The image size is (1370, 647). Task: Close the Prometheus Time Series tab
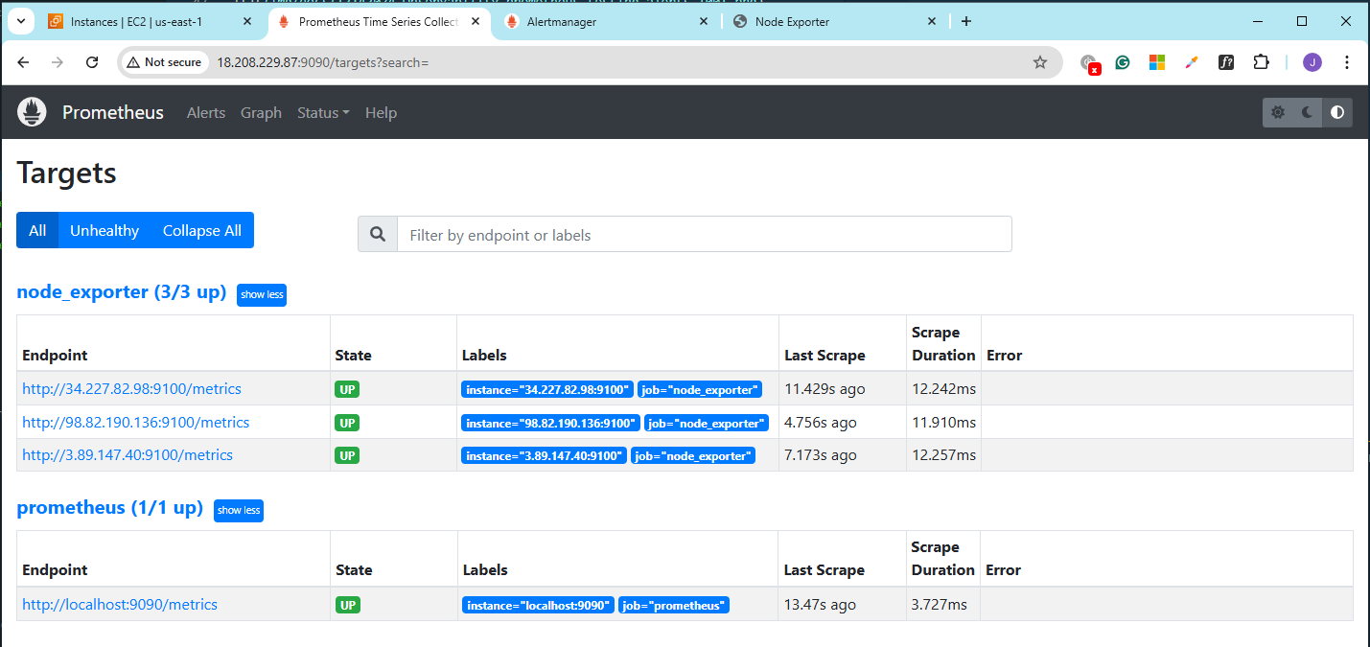pos(476,21)
